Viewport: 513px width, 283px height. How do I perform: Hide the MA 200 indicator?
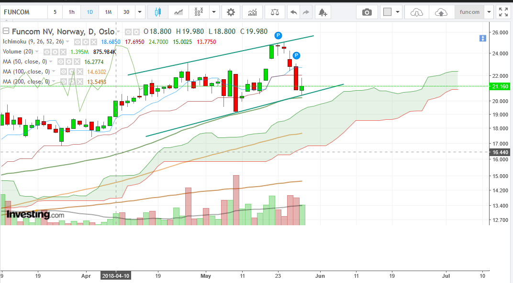(x=64, y=82)
